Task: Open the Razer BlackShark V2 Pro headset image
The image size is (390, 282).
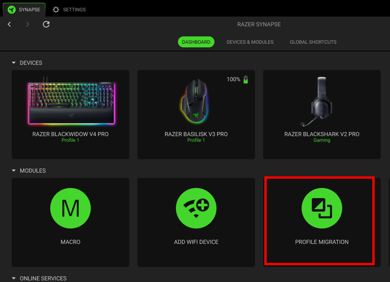Action: pyautogui.click(x=322, y=101)
